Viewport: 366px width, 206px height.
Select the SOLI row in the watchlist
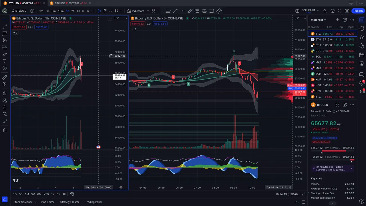point(333,57)
